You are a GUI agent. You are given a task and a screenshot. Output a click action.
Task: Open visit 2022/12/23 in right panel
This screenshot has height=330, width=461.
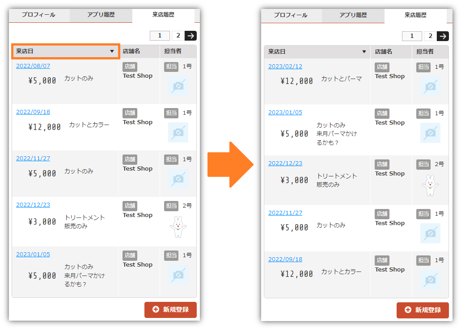[285, 163]
